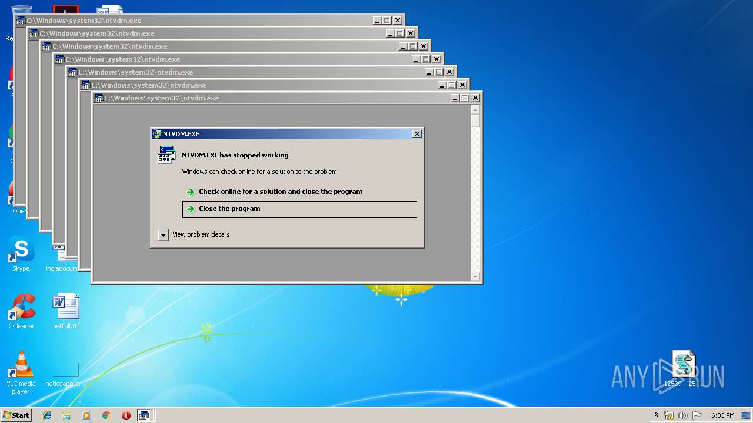Show hidden system tray icons
Image resolution: width=753 pixels, height=423 pixels.
tap(657, 415)
